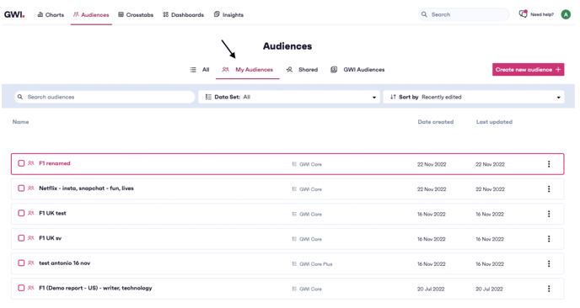
Task: Open more options for F1 renamed
Action: [x=549, y=164]
